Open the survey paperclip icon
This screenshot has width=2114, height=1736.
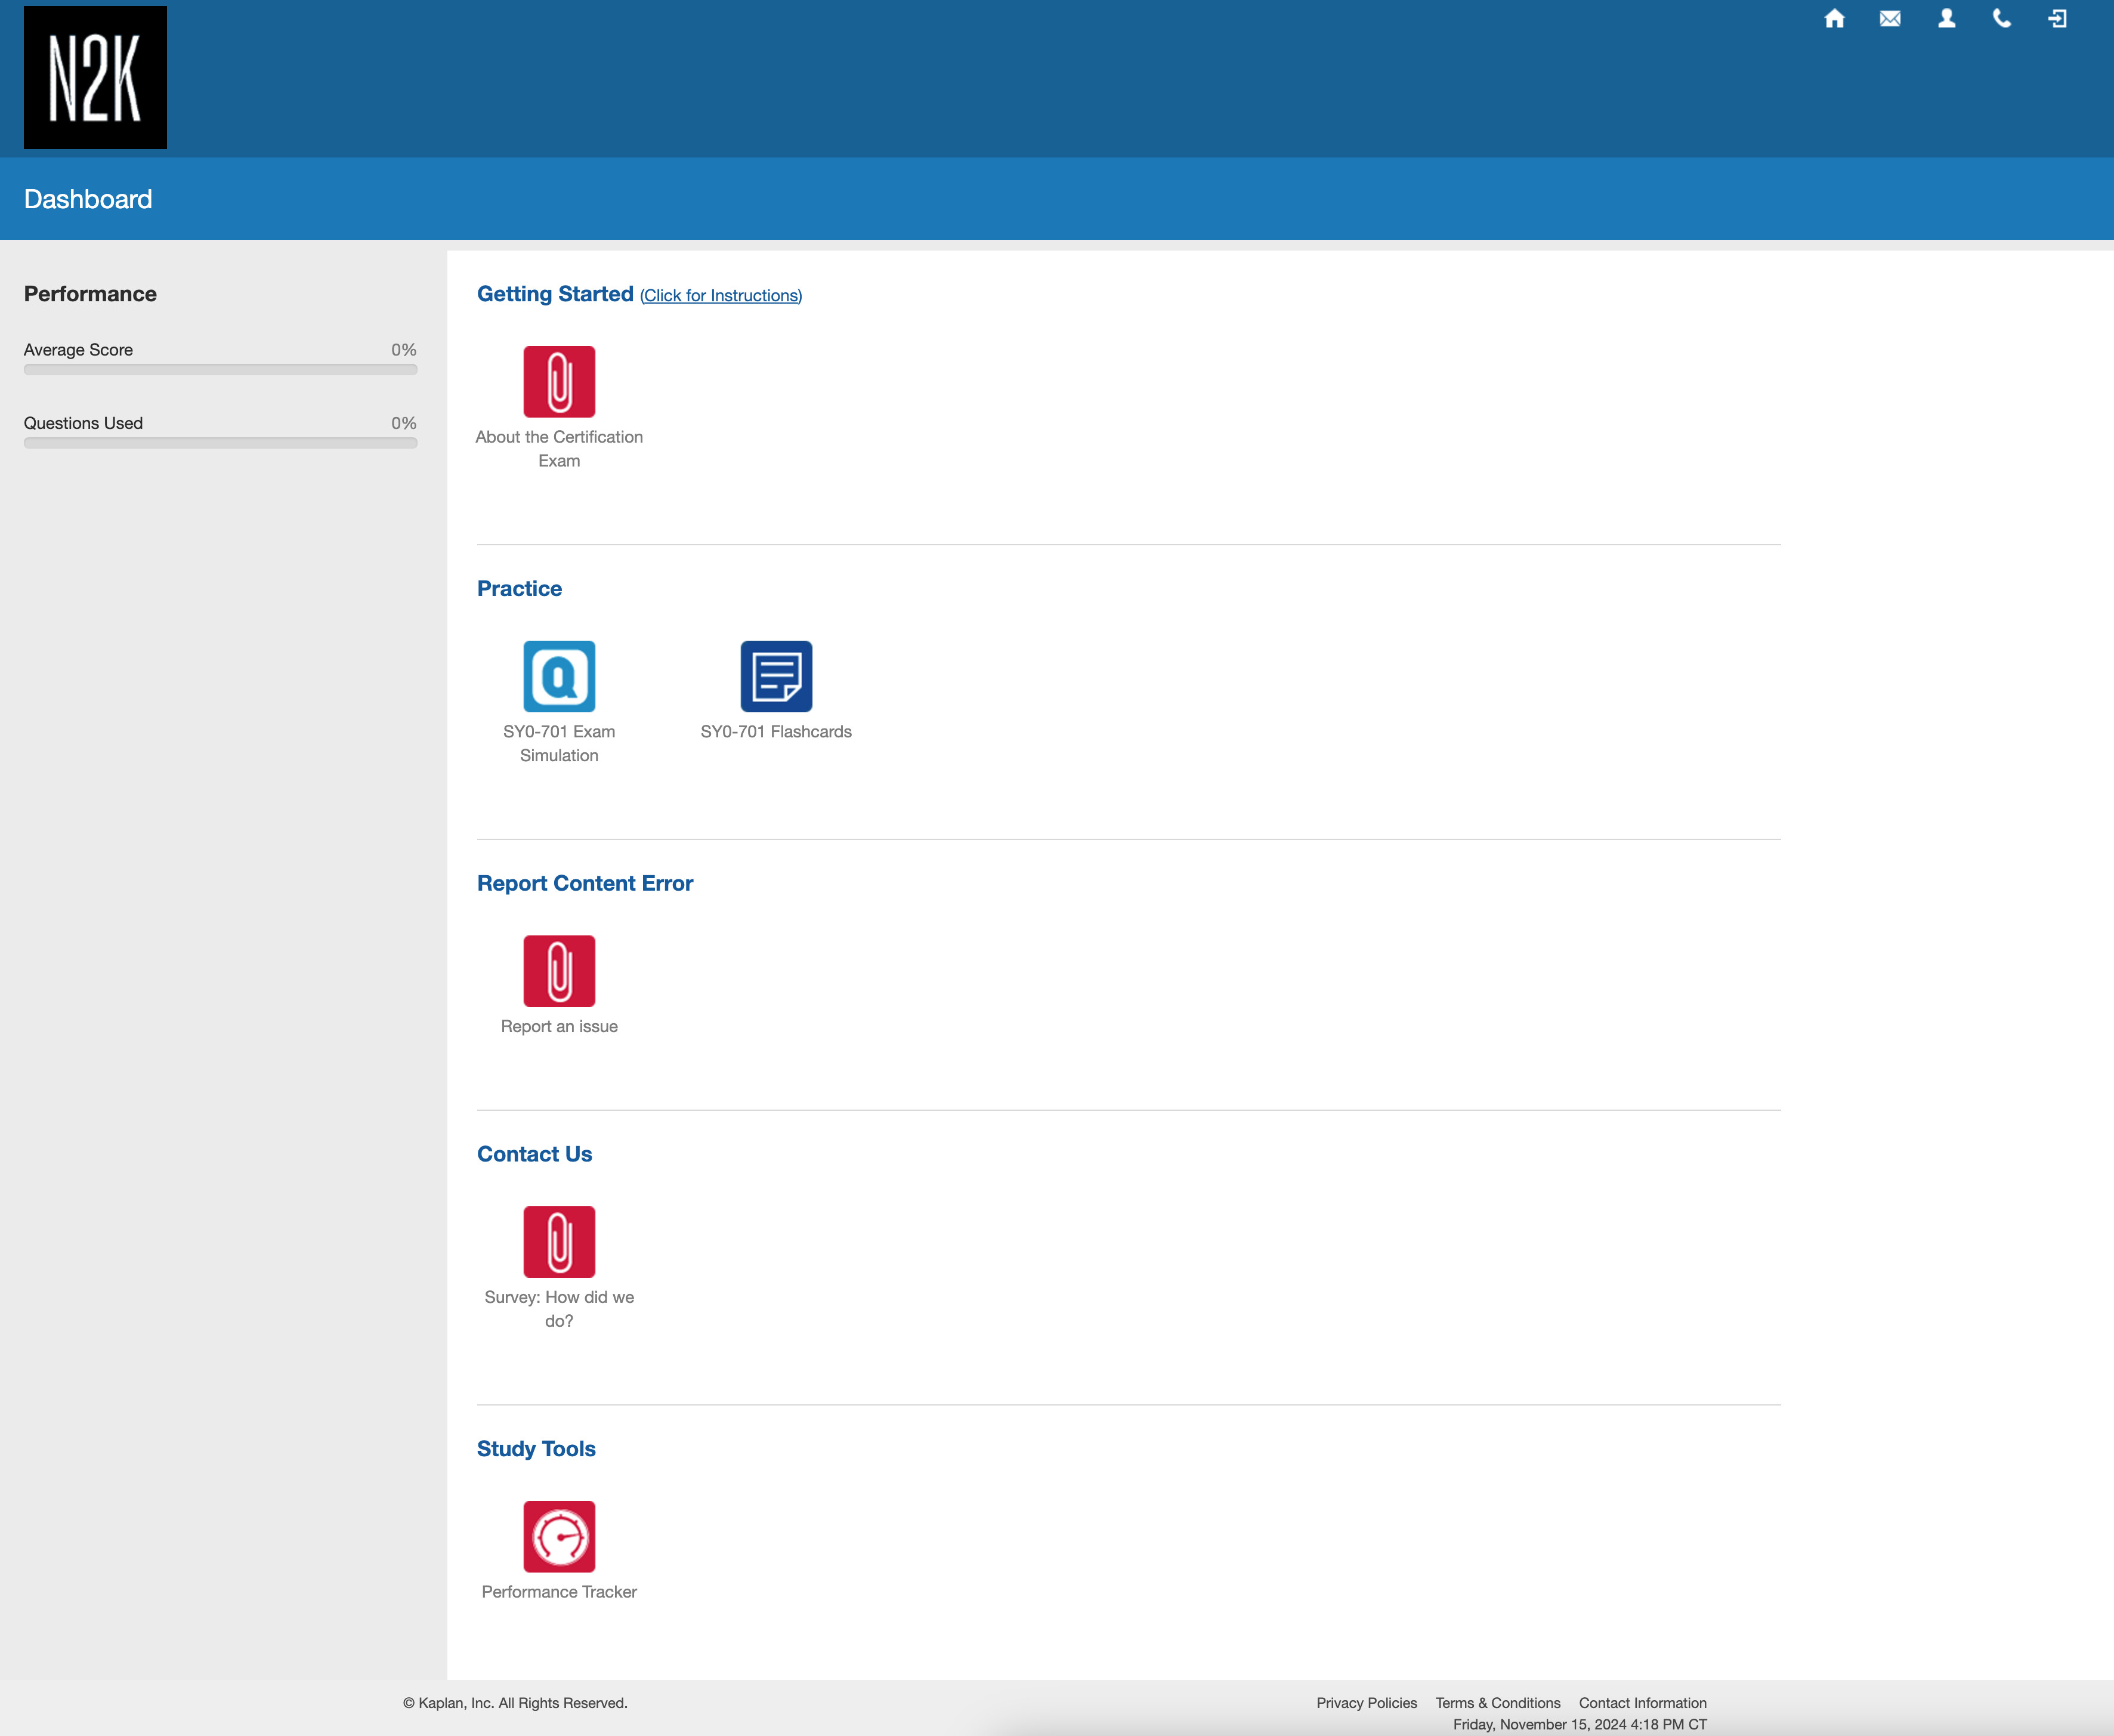tap(559, 1242)
